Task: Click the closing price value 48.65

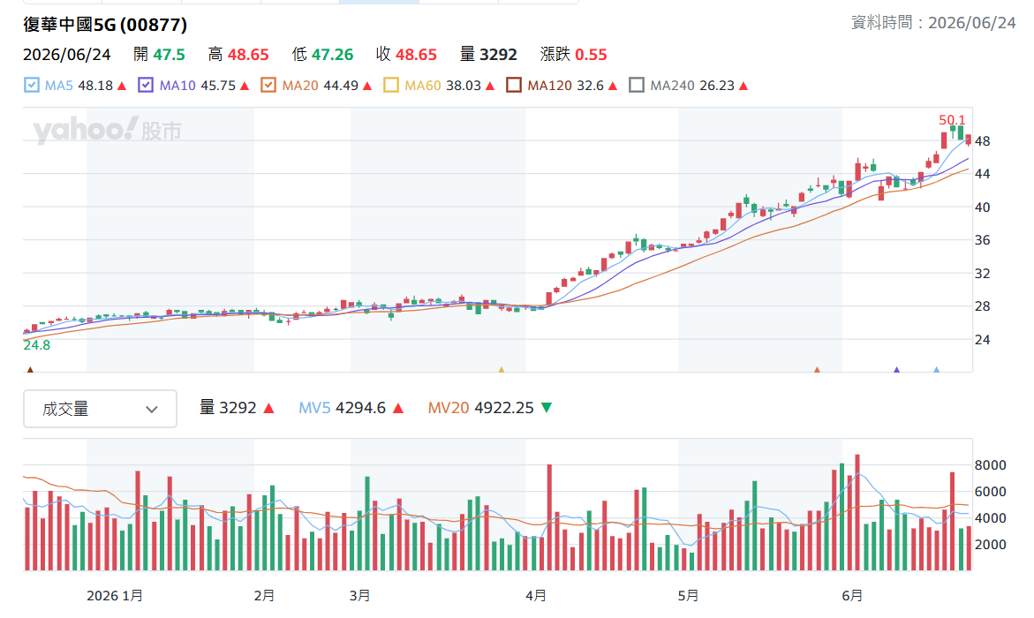Action: point(416,55)
